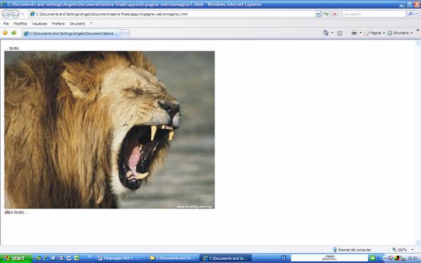
Task: Click the Add to Favorites star-plus icon
Action: [x=14, y=33]
